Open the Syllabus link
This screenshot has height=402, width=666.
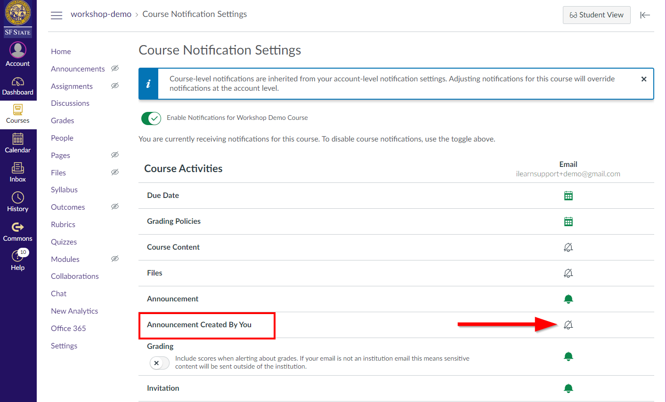pos(64,190)
